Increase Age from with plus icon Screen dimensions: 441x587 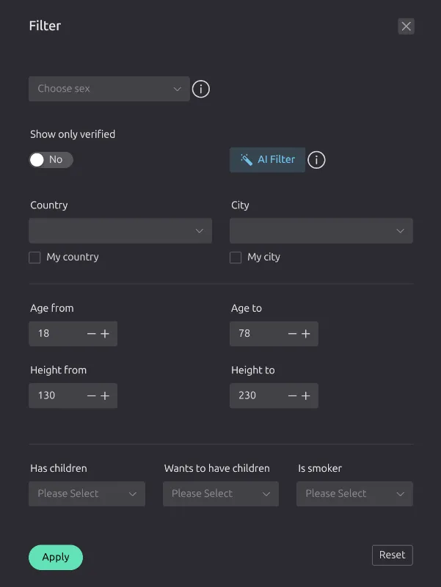[x=105, y=334]
